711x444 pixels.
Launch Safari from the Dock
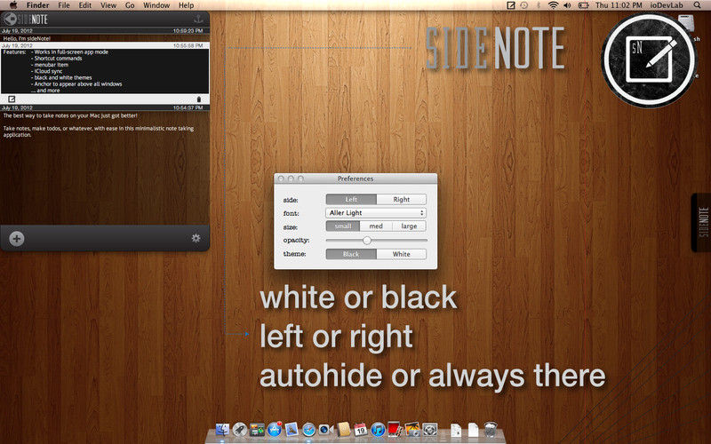(x=308, y=429)
